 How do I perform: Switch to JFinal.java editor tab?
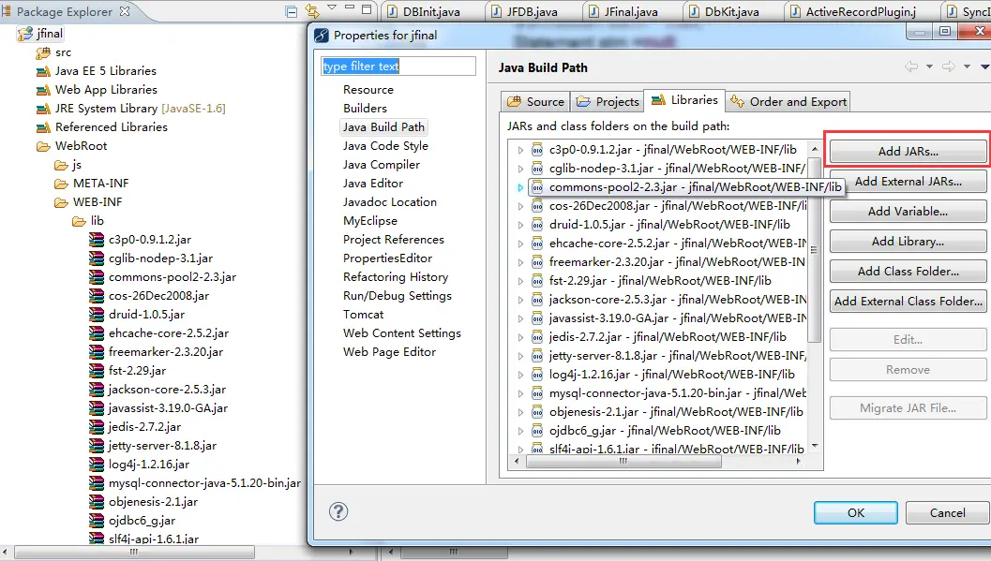(x=631, y=11)
